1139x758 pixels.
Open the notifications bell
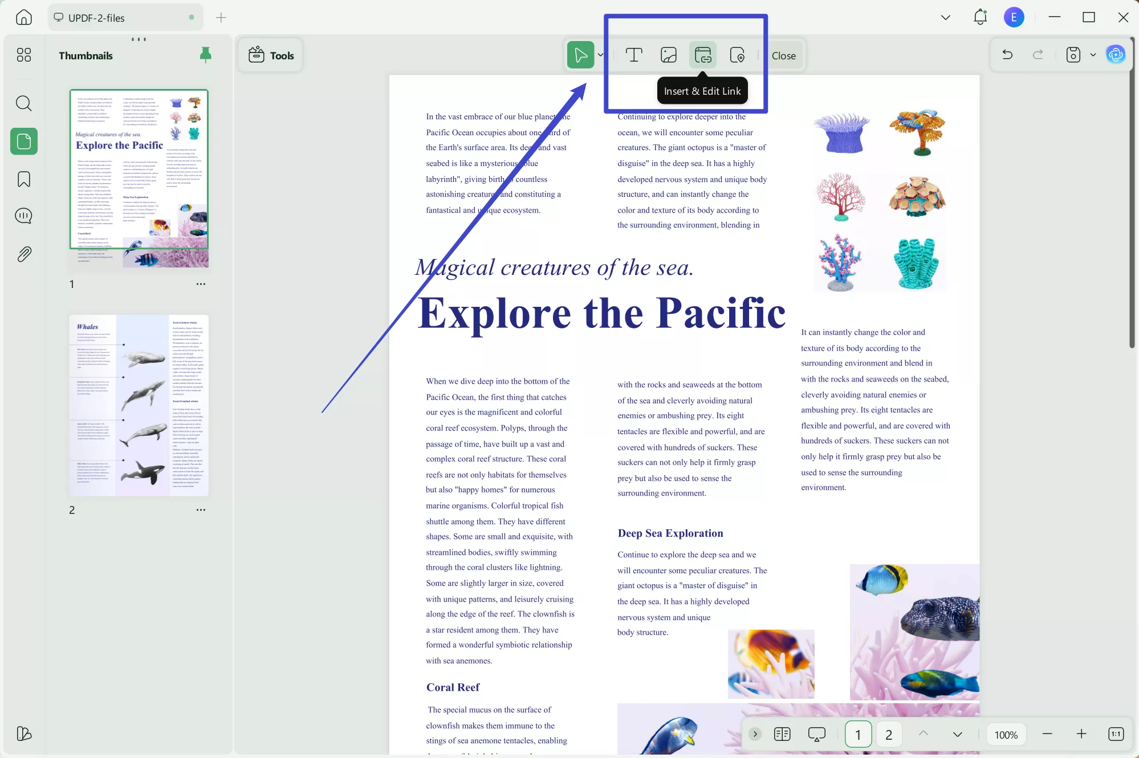pos(980,17)
